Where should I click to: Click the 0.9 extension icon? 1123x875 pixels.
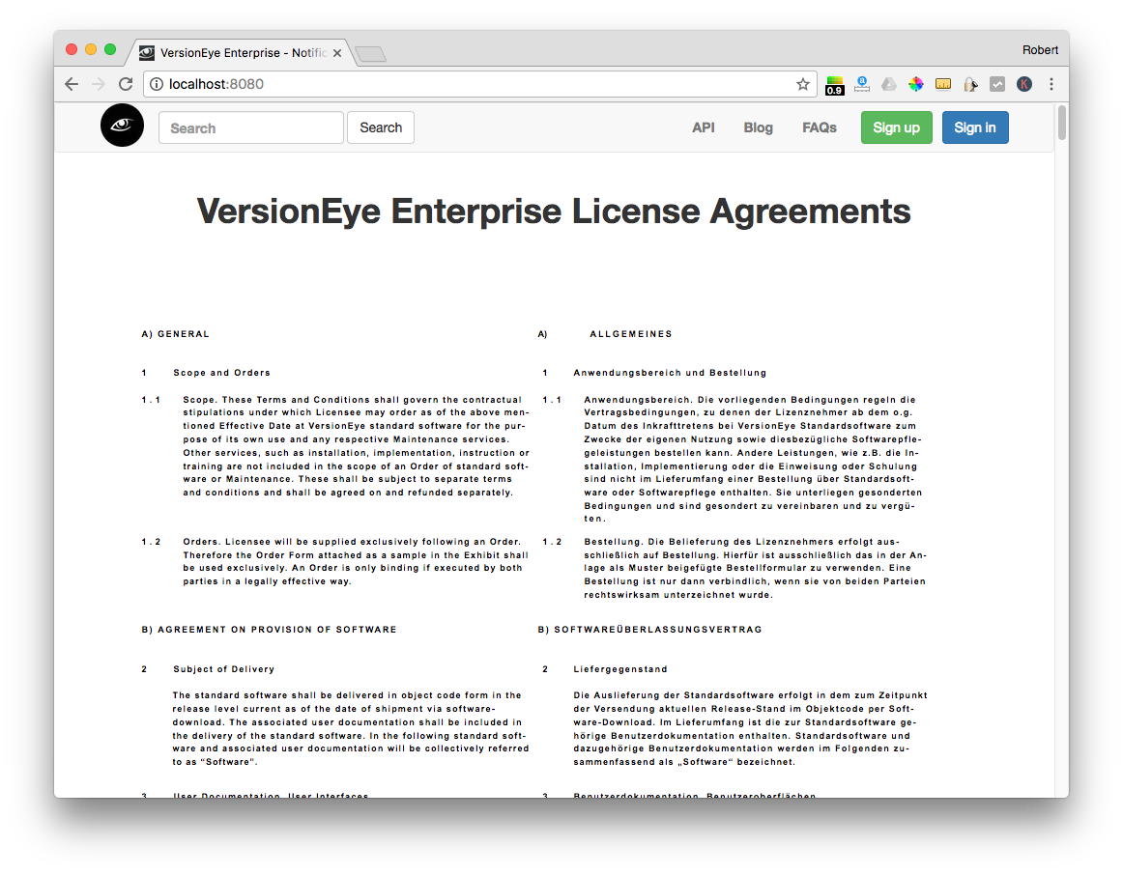pos(834,85)
